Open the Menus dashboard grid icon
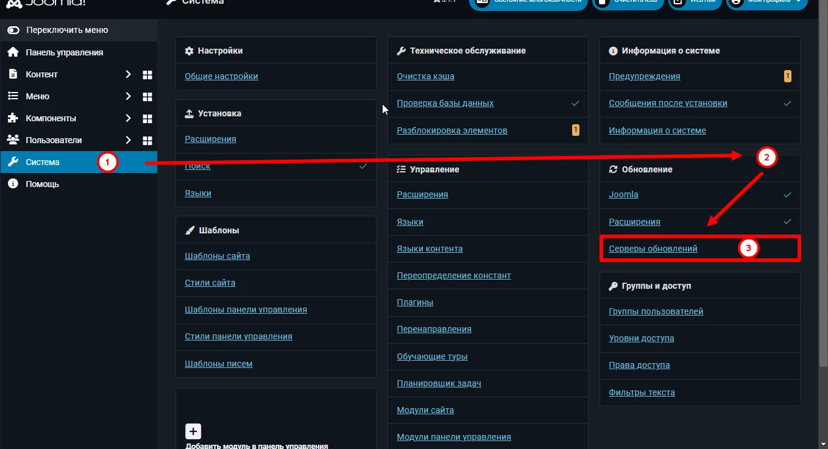The image size is (828, 449). pyautogui.click(x=147, y=97)
